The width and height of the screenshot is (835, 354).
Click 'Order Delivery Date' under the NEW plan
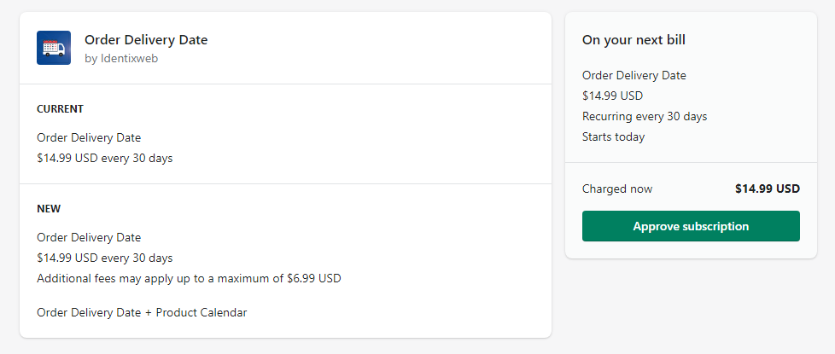tap(89, 237)
